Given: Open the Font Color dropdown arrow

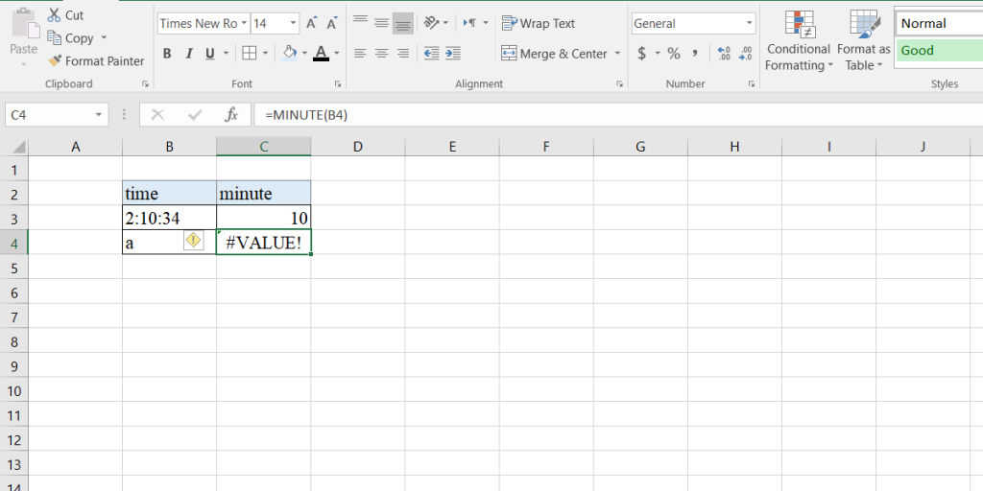Looking at the screenshot, I should [337, 54].
